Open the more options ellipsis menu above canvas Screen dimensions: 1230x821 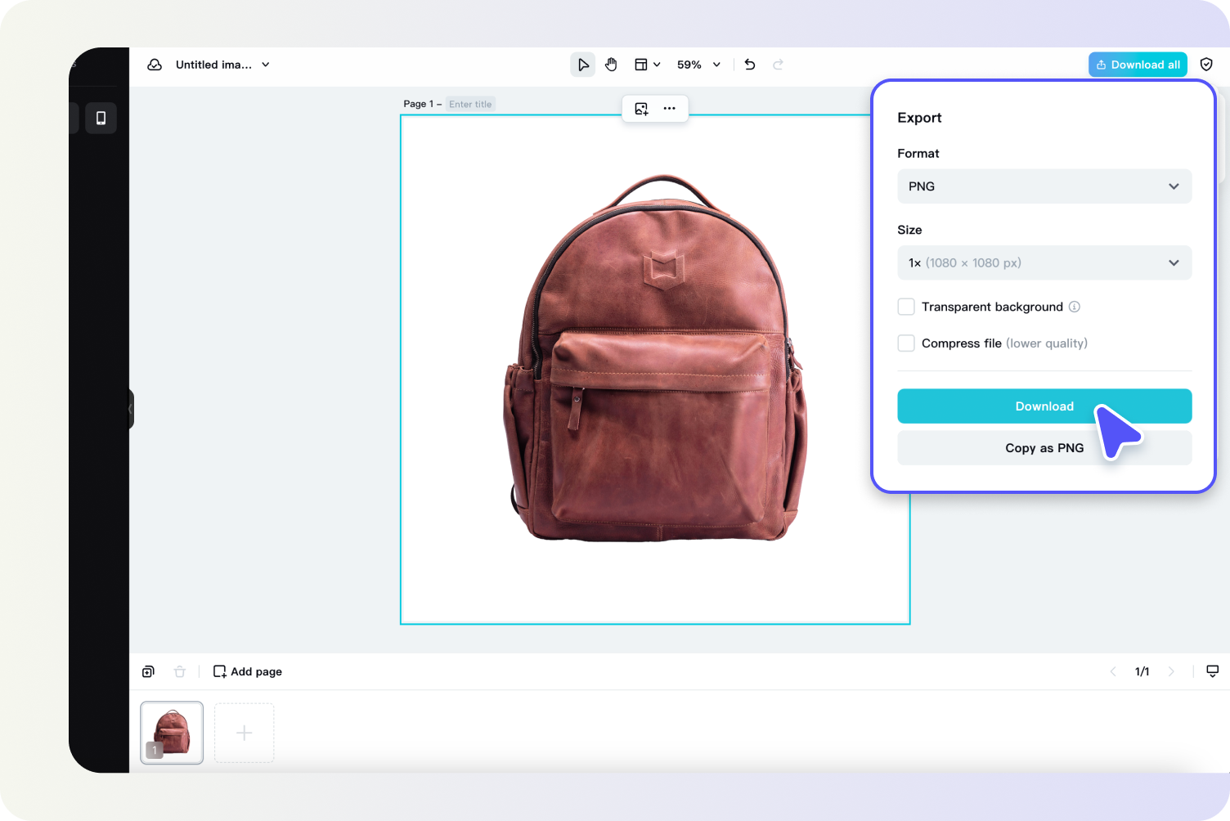click(669, 108)
